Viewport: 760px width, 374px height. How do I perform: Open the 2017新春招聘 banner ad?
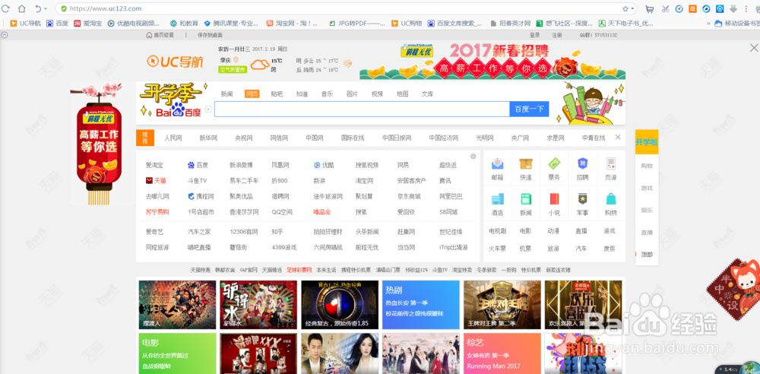pyautogui.click(x=492, y=61)
